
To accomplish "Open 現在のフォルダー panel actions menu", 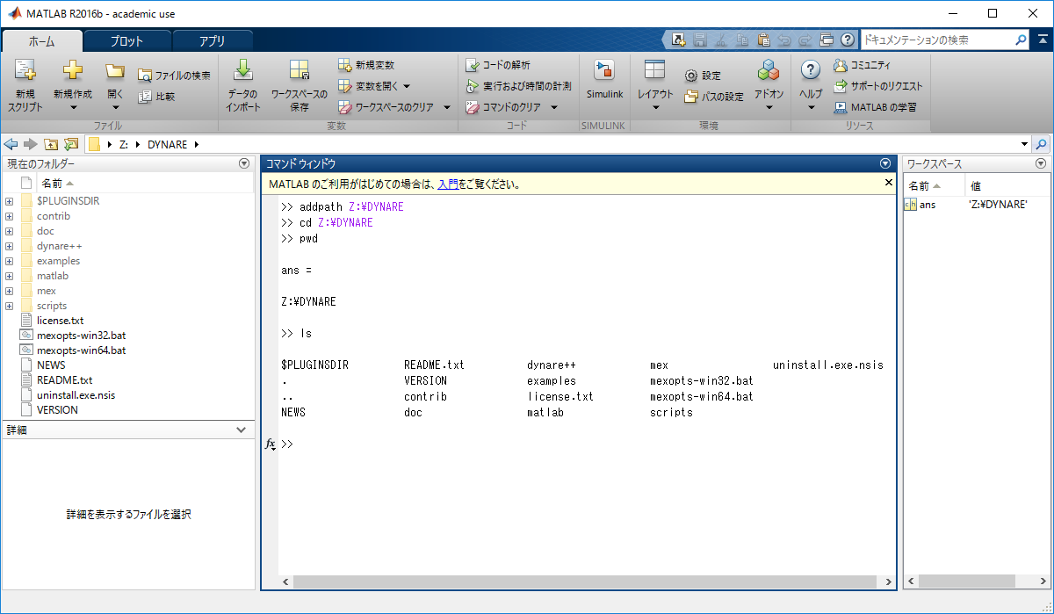I will [x=244, y=163].
